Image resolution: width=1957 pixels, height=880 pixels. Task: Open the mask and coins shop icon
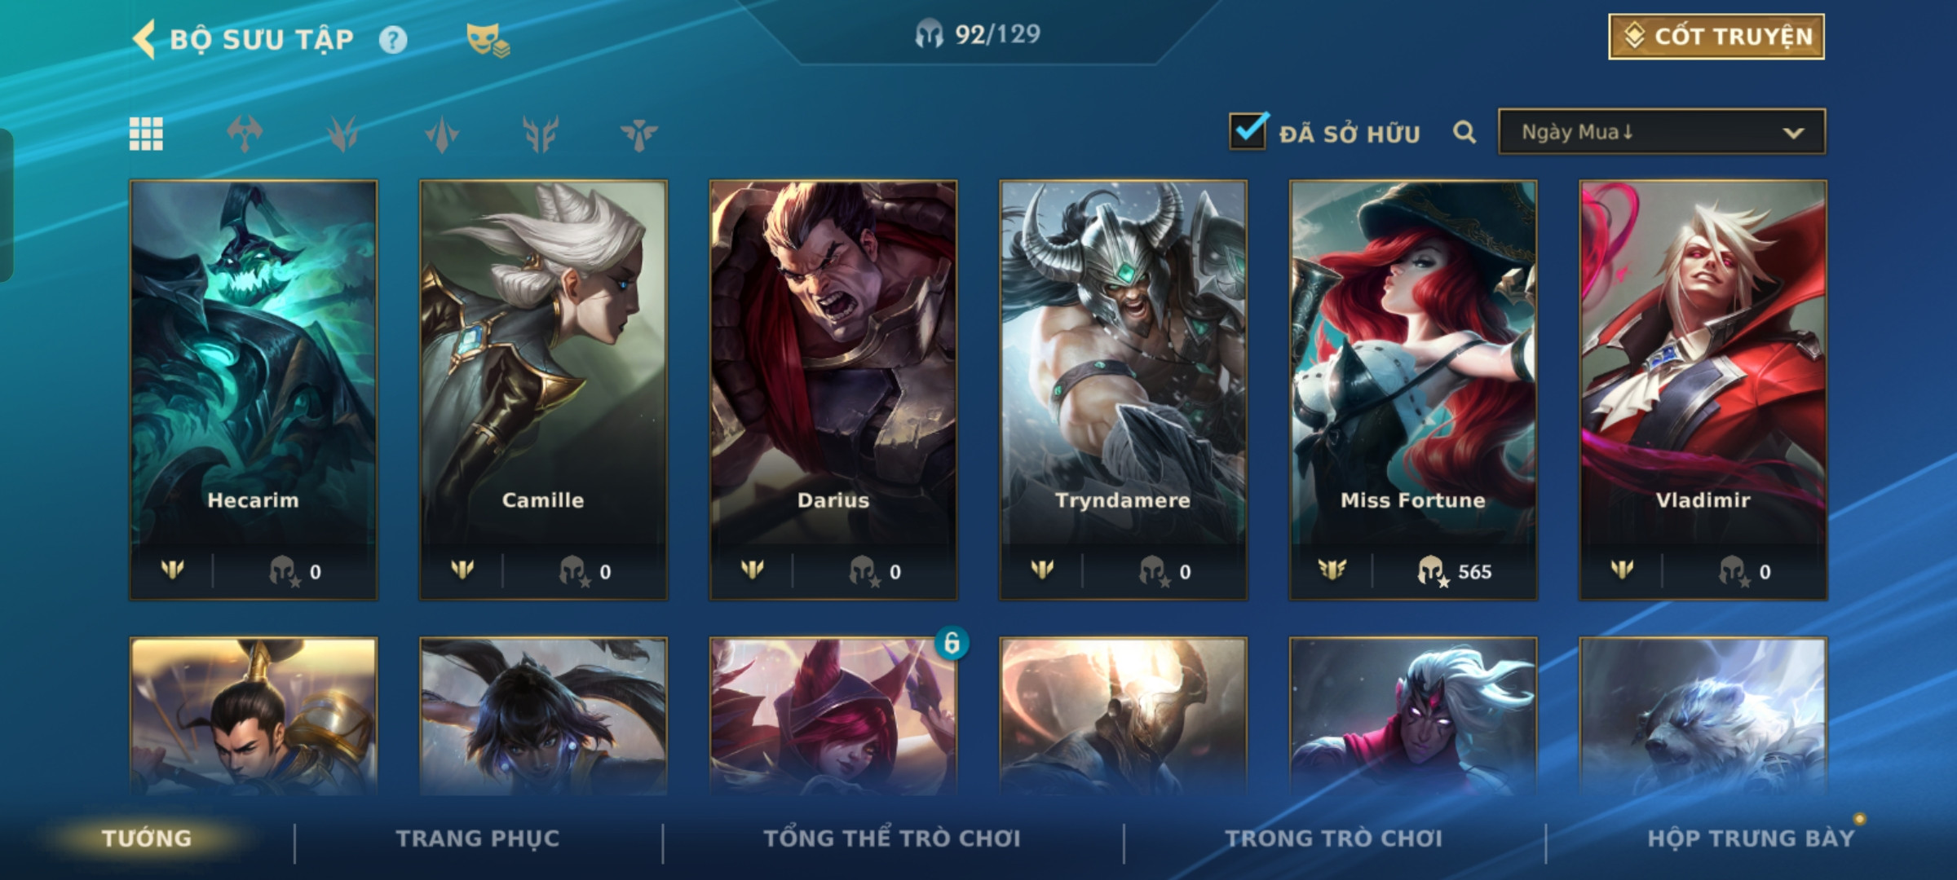[x=488, y=40]
